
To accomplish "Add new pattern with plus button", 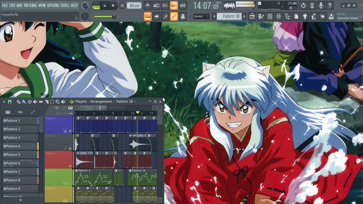I will (x=244, y=16).
